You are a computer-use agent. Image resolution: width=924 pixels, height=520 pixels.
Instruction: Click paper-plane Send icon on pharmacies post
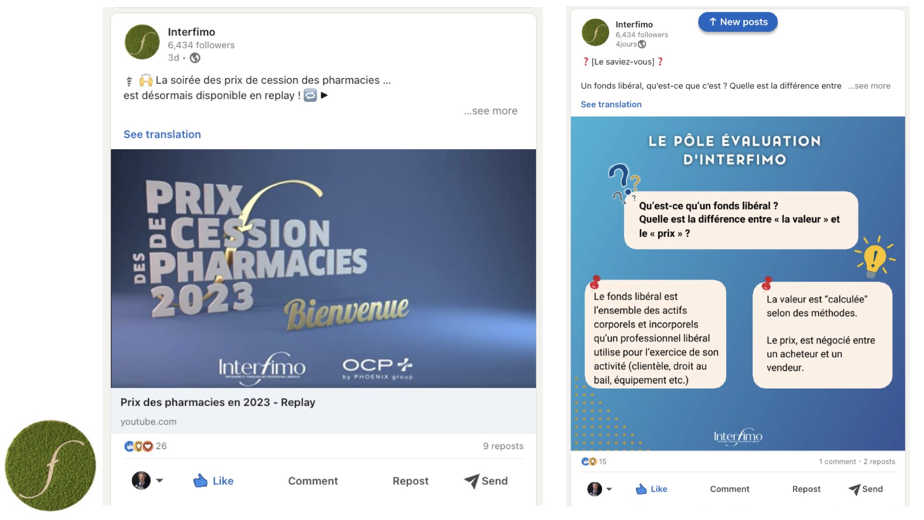point(472,481)
